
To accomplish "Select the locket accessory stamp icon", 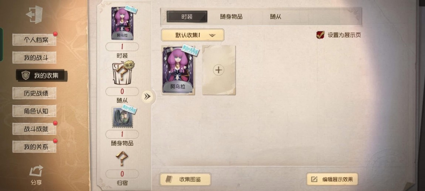I will tap(123, 116).
